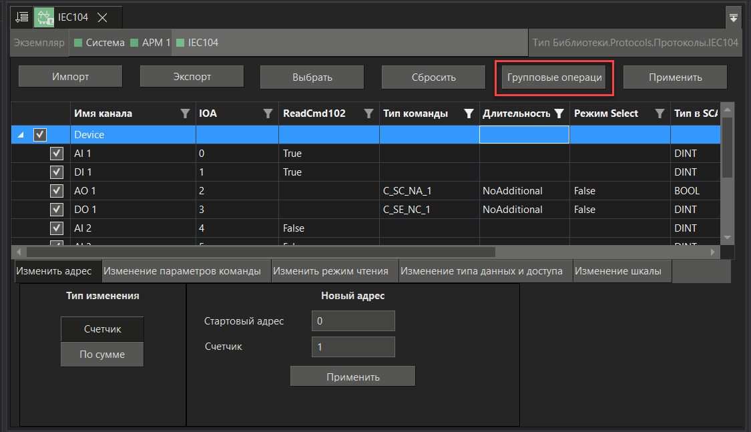Image resolution: width=751 pixels, height=432 pixels.
Task: Collapse the Device tree node
Action: tap(20, 135)
